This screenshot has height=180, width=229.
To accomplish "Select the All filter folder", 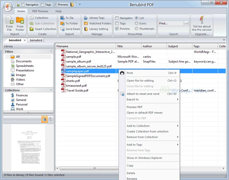I will (x=15, y=57).
